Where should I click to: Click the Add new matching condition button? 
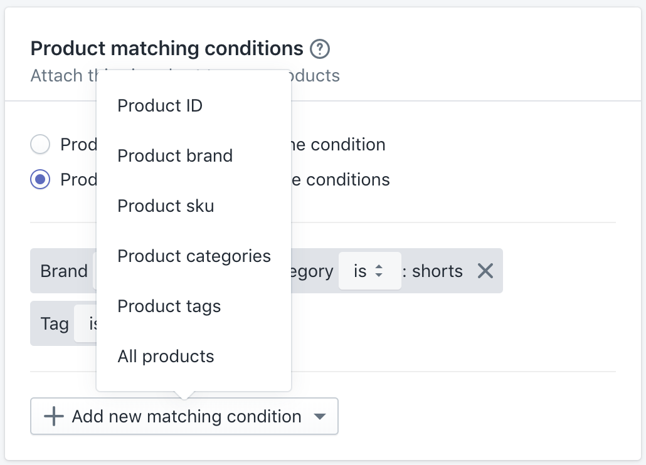pyautogui.click(x=184, y=416)
